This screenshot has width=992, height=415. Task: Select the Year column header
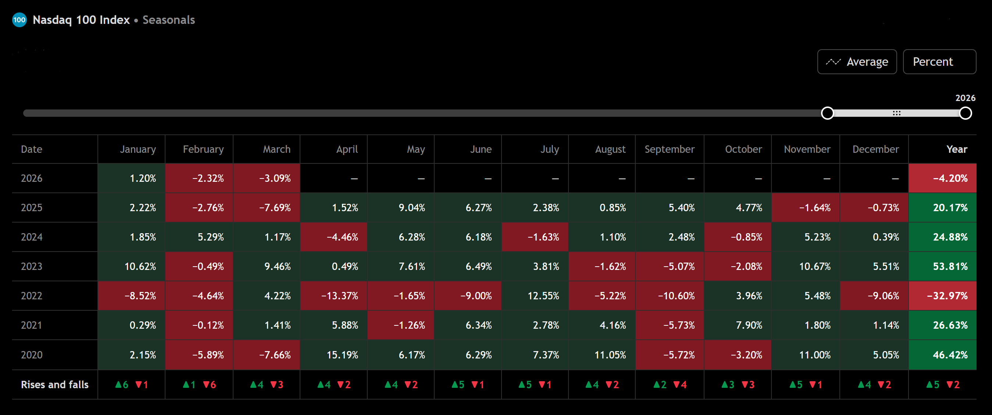pos(957,149)
